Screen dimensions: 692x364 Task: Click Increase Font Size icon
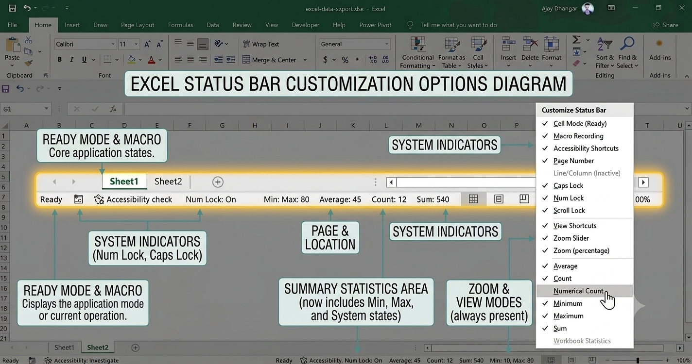pos(147,44)
